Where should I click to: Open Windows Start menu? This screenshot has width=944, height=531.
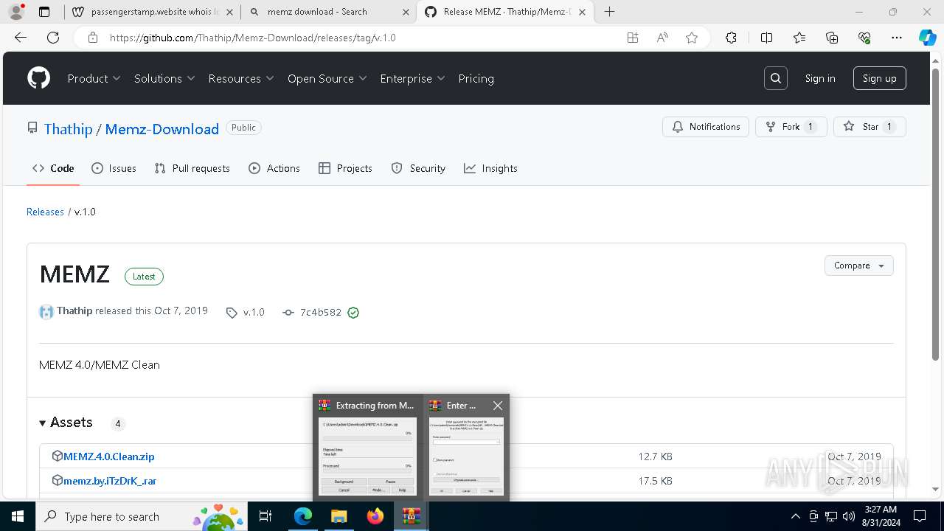[18, 516]
